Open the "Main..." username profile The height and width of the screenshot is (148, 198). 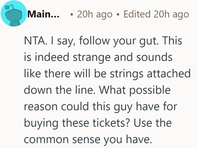click(43, 14)
